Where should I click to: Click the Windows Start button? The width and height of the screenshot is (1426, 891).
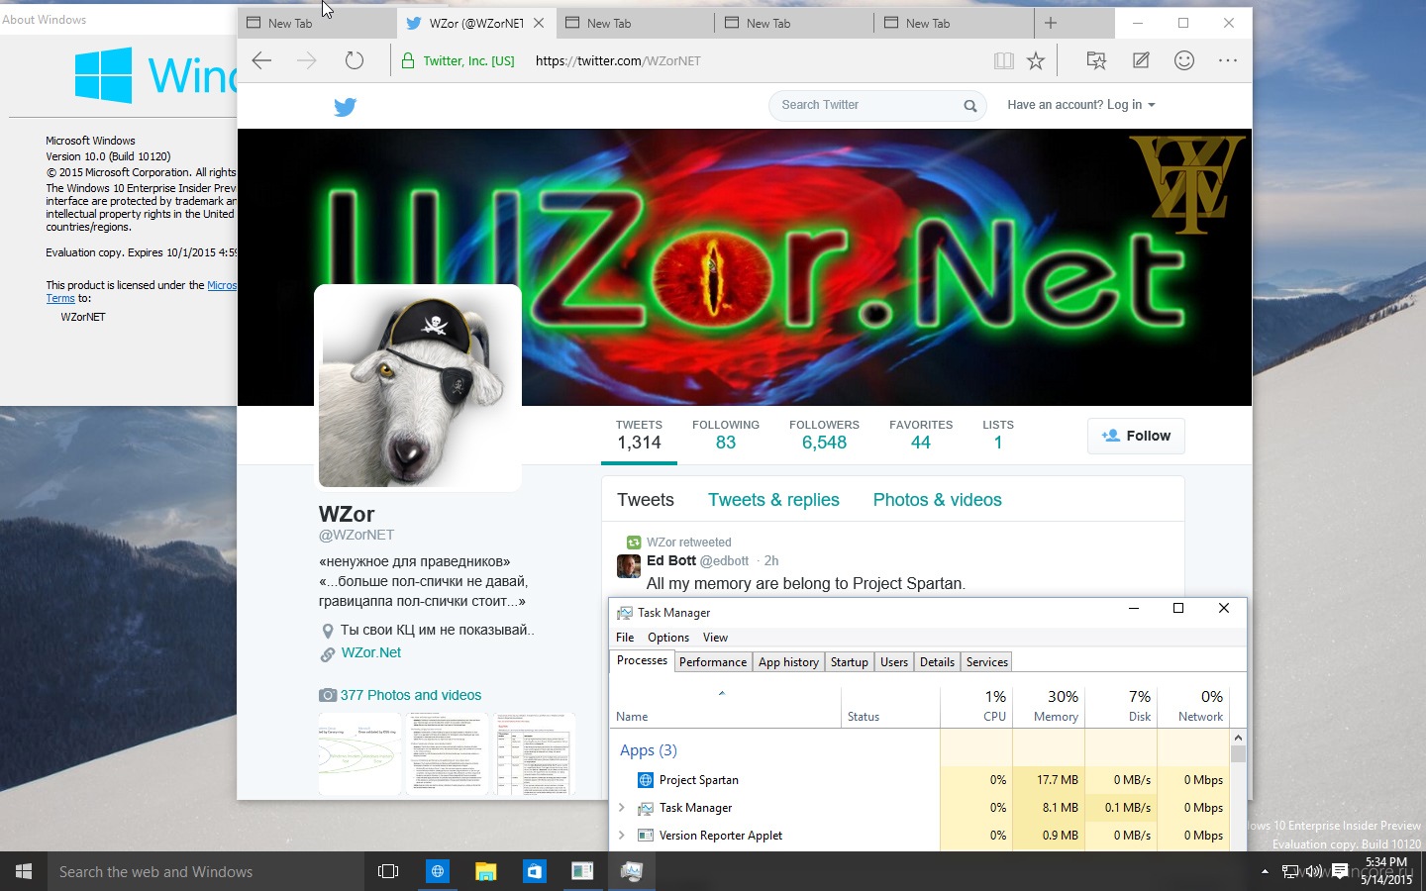click(x=24, y=871)
